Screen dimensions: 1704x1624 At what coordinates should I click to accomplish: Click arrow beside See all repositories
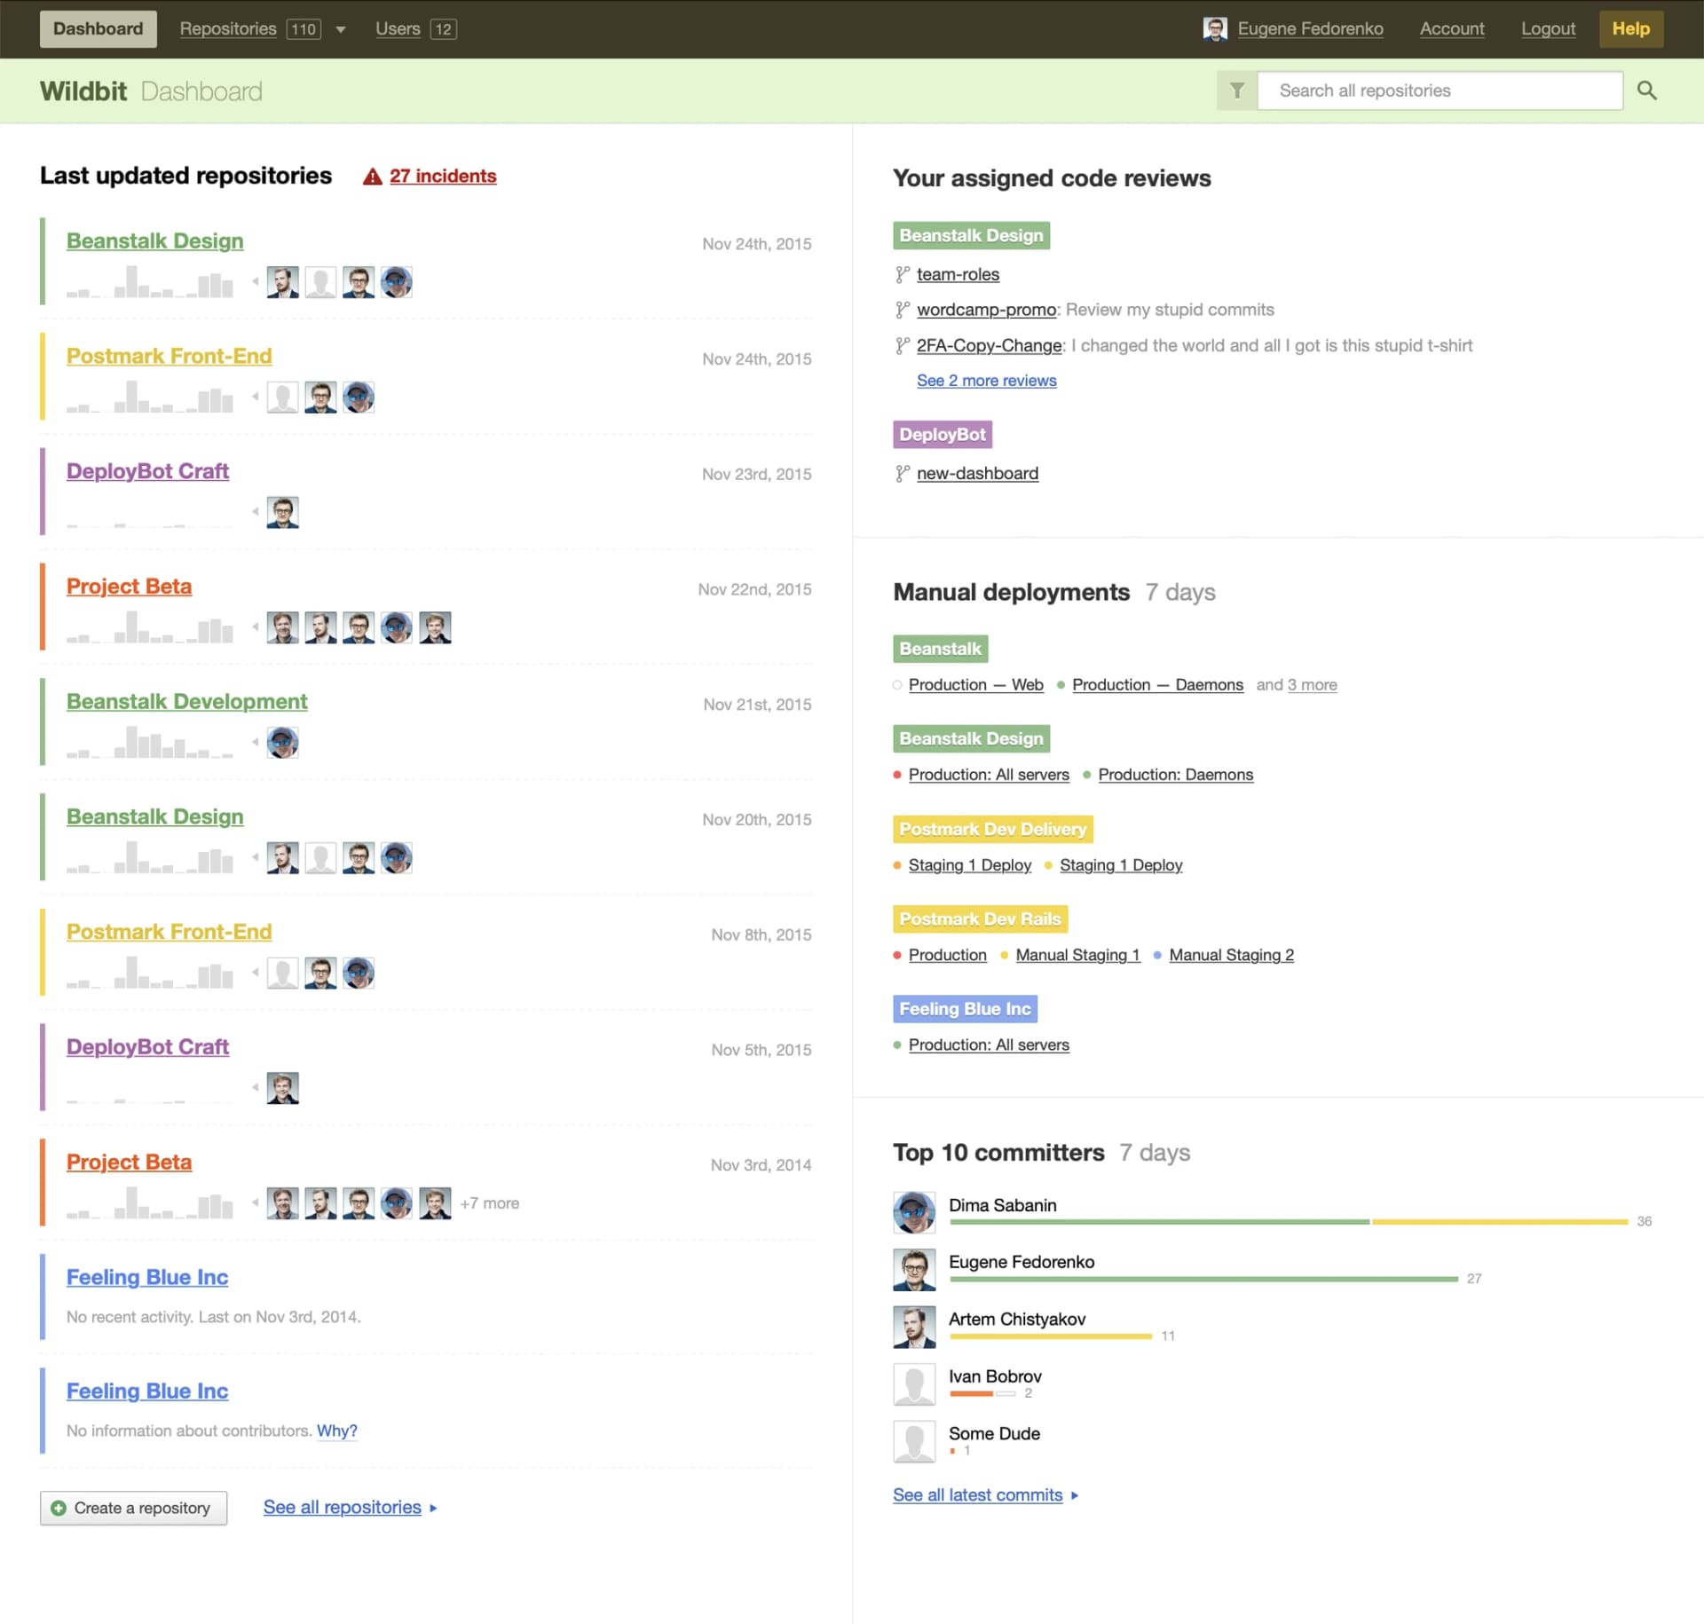click(433, 1508)
